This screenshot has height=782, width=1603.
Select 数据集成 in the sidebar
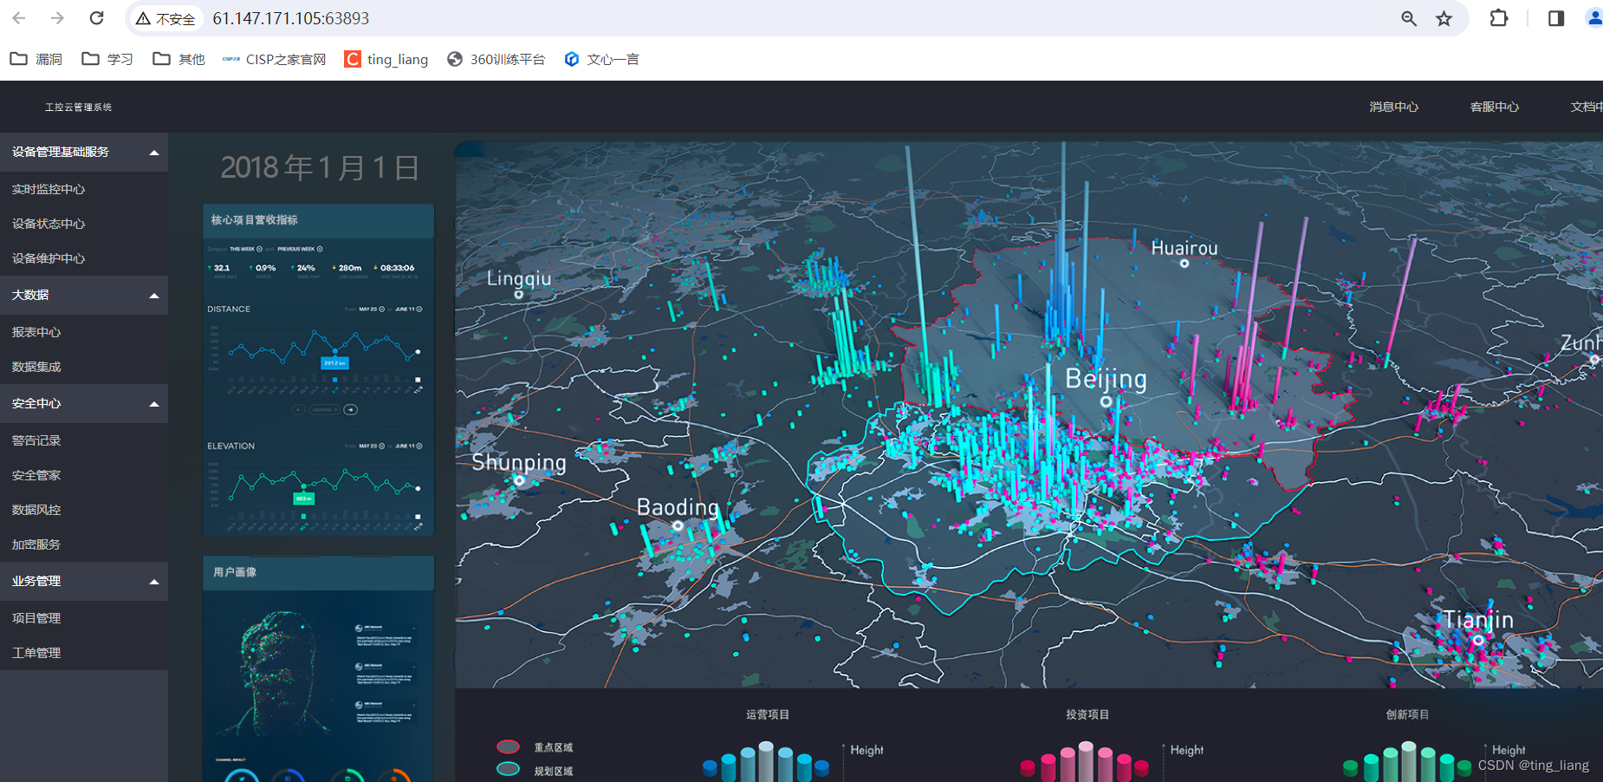[36, 367]
